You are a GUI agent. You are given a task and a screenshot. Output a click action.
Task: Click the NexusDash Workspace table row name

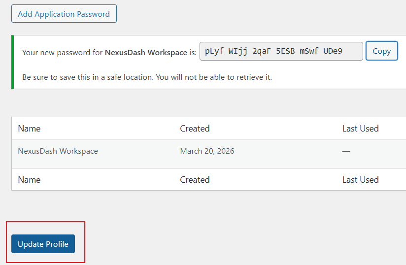click(x=58, y=151)
